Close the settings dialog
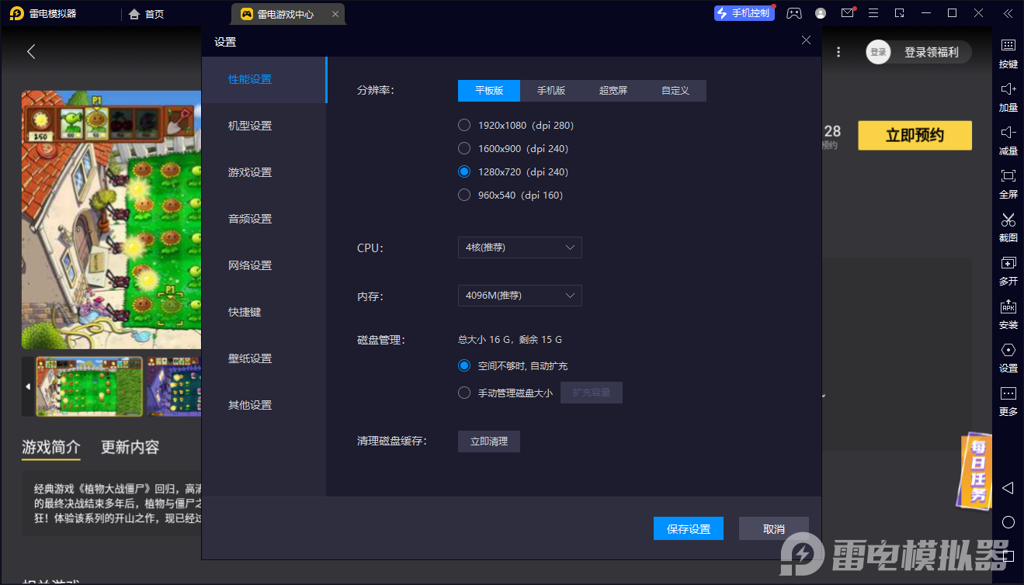 pos(806,40)
